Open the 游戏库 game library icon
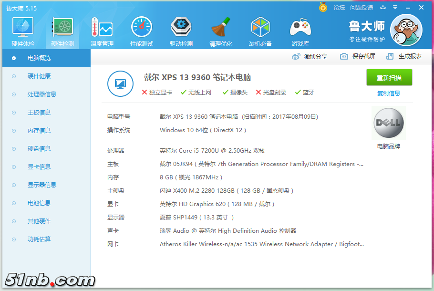This screenshot has width=434, height=291. click(x=300, y=30)
